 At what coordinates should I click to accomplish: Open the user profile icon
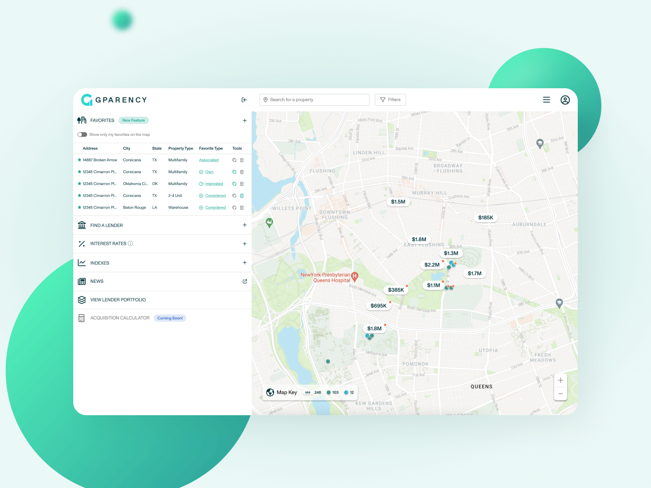[x=565, y=100]
